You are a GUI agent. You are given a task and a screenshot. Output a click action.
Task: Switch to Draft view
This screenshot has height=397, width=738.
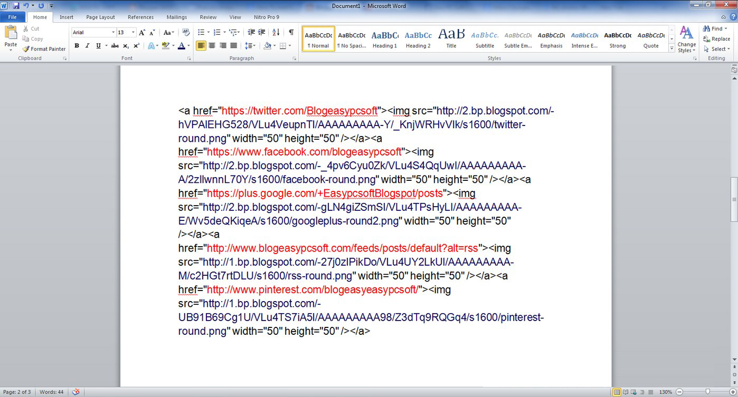click(x=651, y=392)
